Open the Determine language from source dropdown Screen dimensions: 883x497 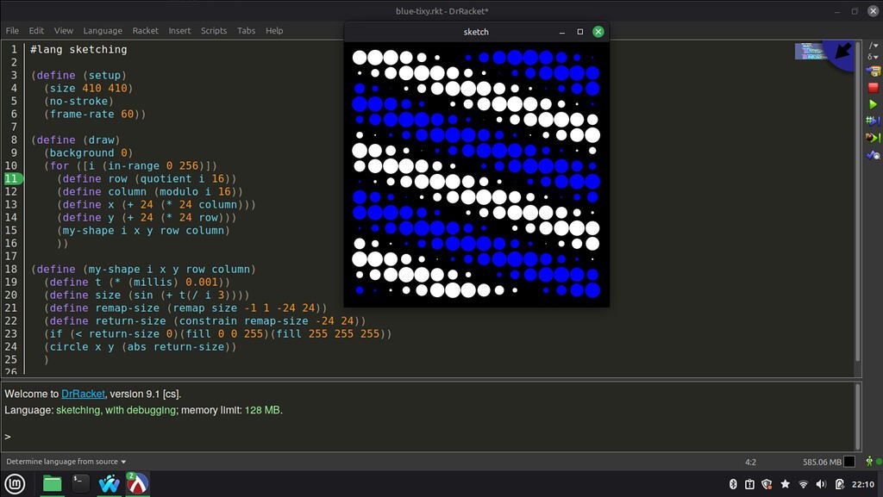point(65,461)
